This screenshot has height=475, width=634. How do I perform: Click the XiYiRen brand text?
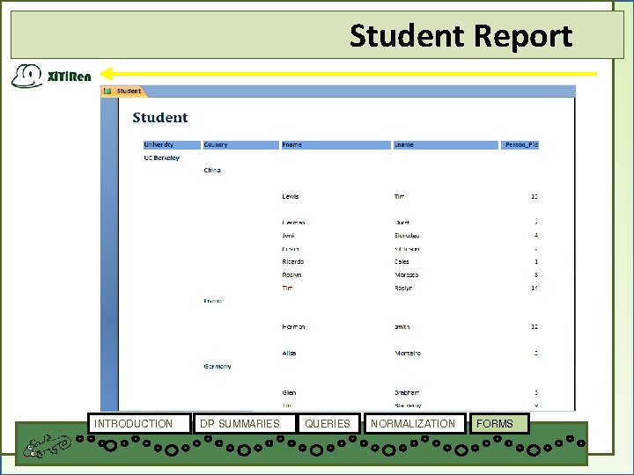pos(70,77)
